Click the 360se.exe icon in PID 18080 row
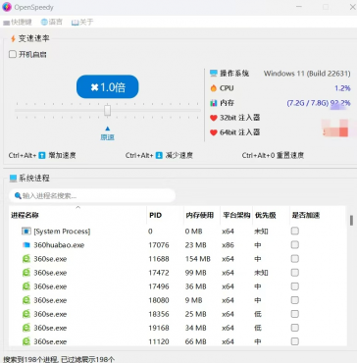The height and width of the screenshot is (363, 357). [x=26, y=300]
